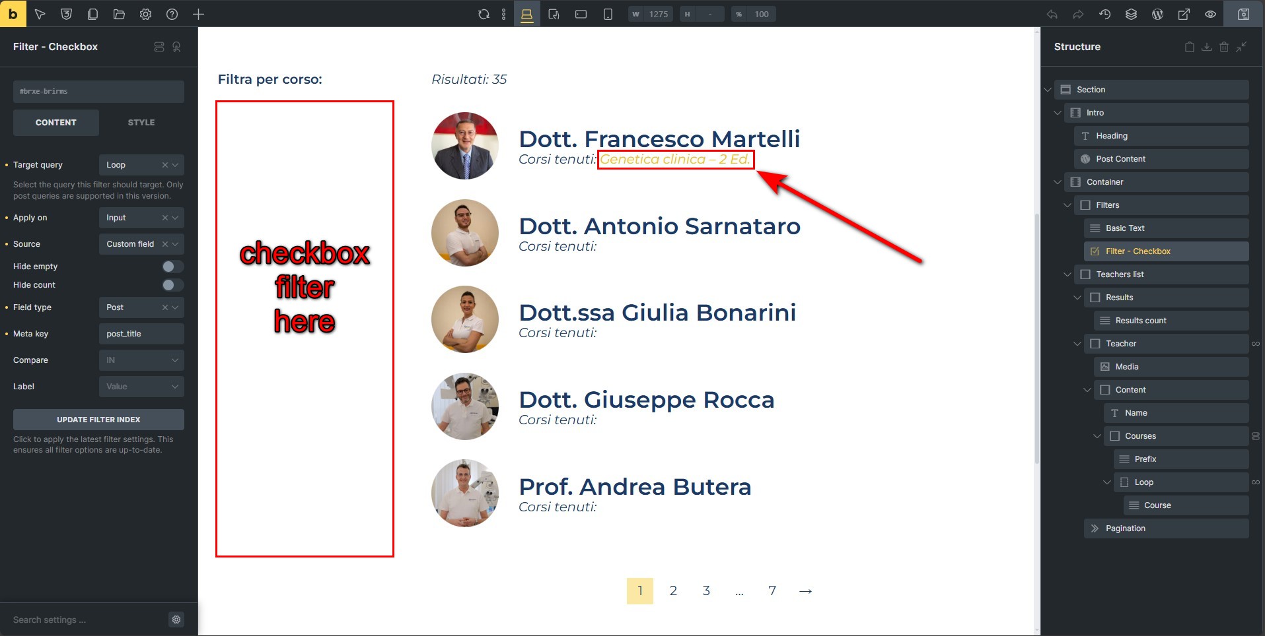
Task: Click the canvas width field showing 1275
Action: click(x=651, y=14)
